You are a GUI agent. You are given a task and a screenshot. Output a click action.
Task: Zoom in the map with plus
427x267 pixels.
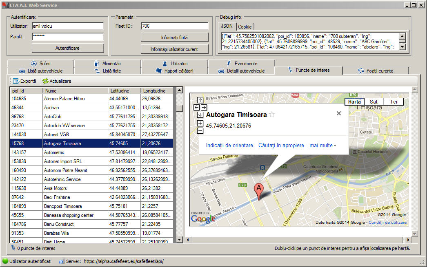(200, 124)
